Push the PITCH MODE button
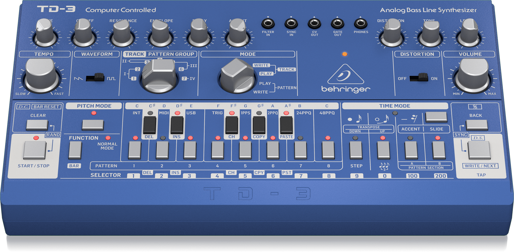The height and width of the screenshot is (252, 514). (x=93, y=125)
